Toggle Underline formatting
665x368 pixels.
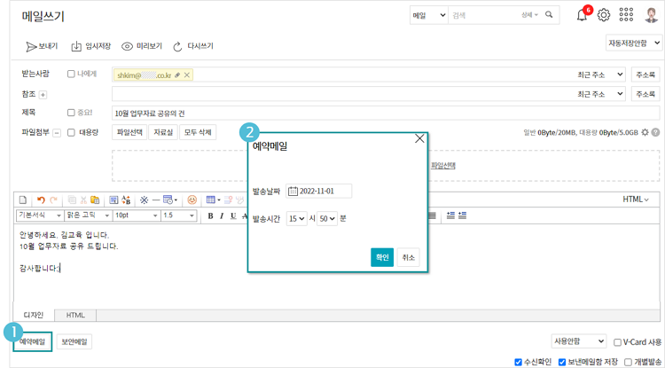(233, 215)
